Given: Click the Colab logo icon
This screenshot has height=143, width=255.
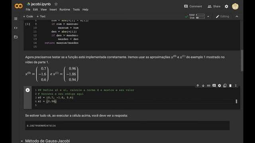Looking at the screenshot, I should click(x=19, y=6).
